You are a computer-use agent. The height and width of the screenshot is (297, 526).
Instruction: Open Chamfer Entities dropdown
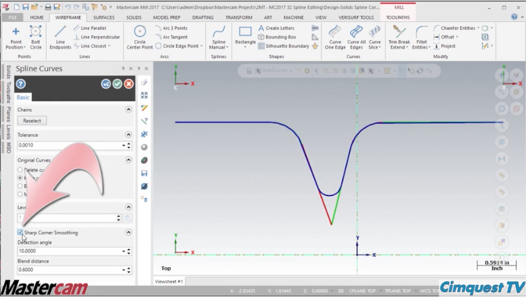(478, 28)
